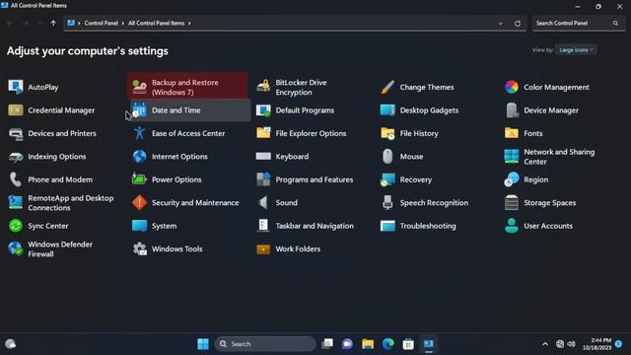Viewport: 631px width, 355px height.
Task: Click the Sync Center green icon
Action: [x=16, y=226]
